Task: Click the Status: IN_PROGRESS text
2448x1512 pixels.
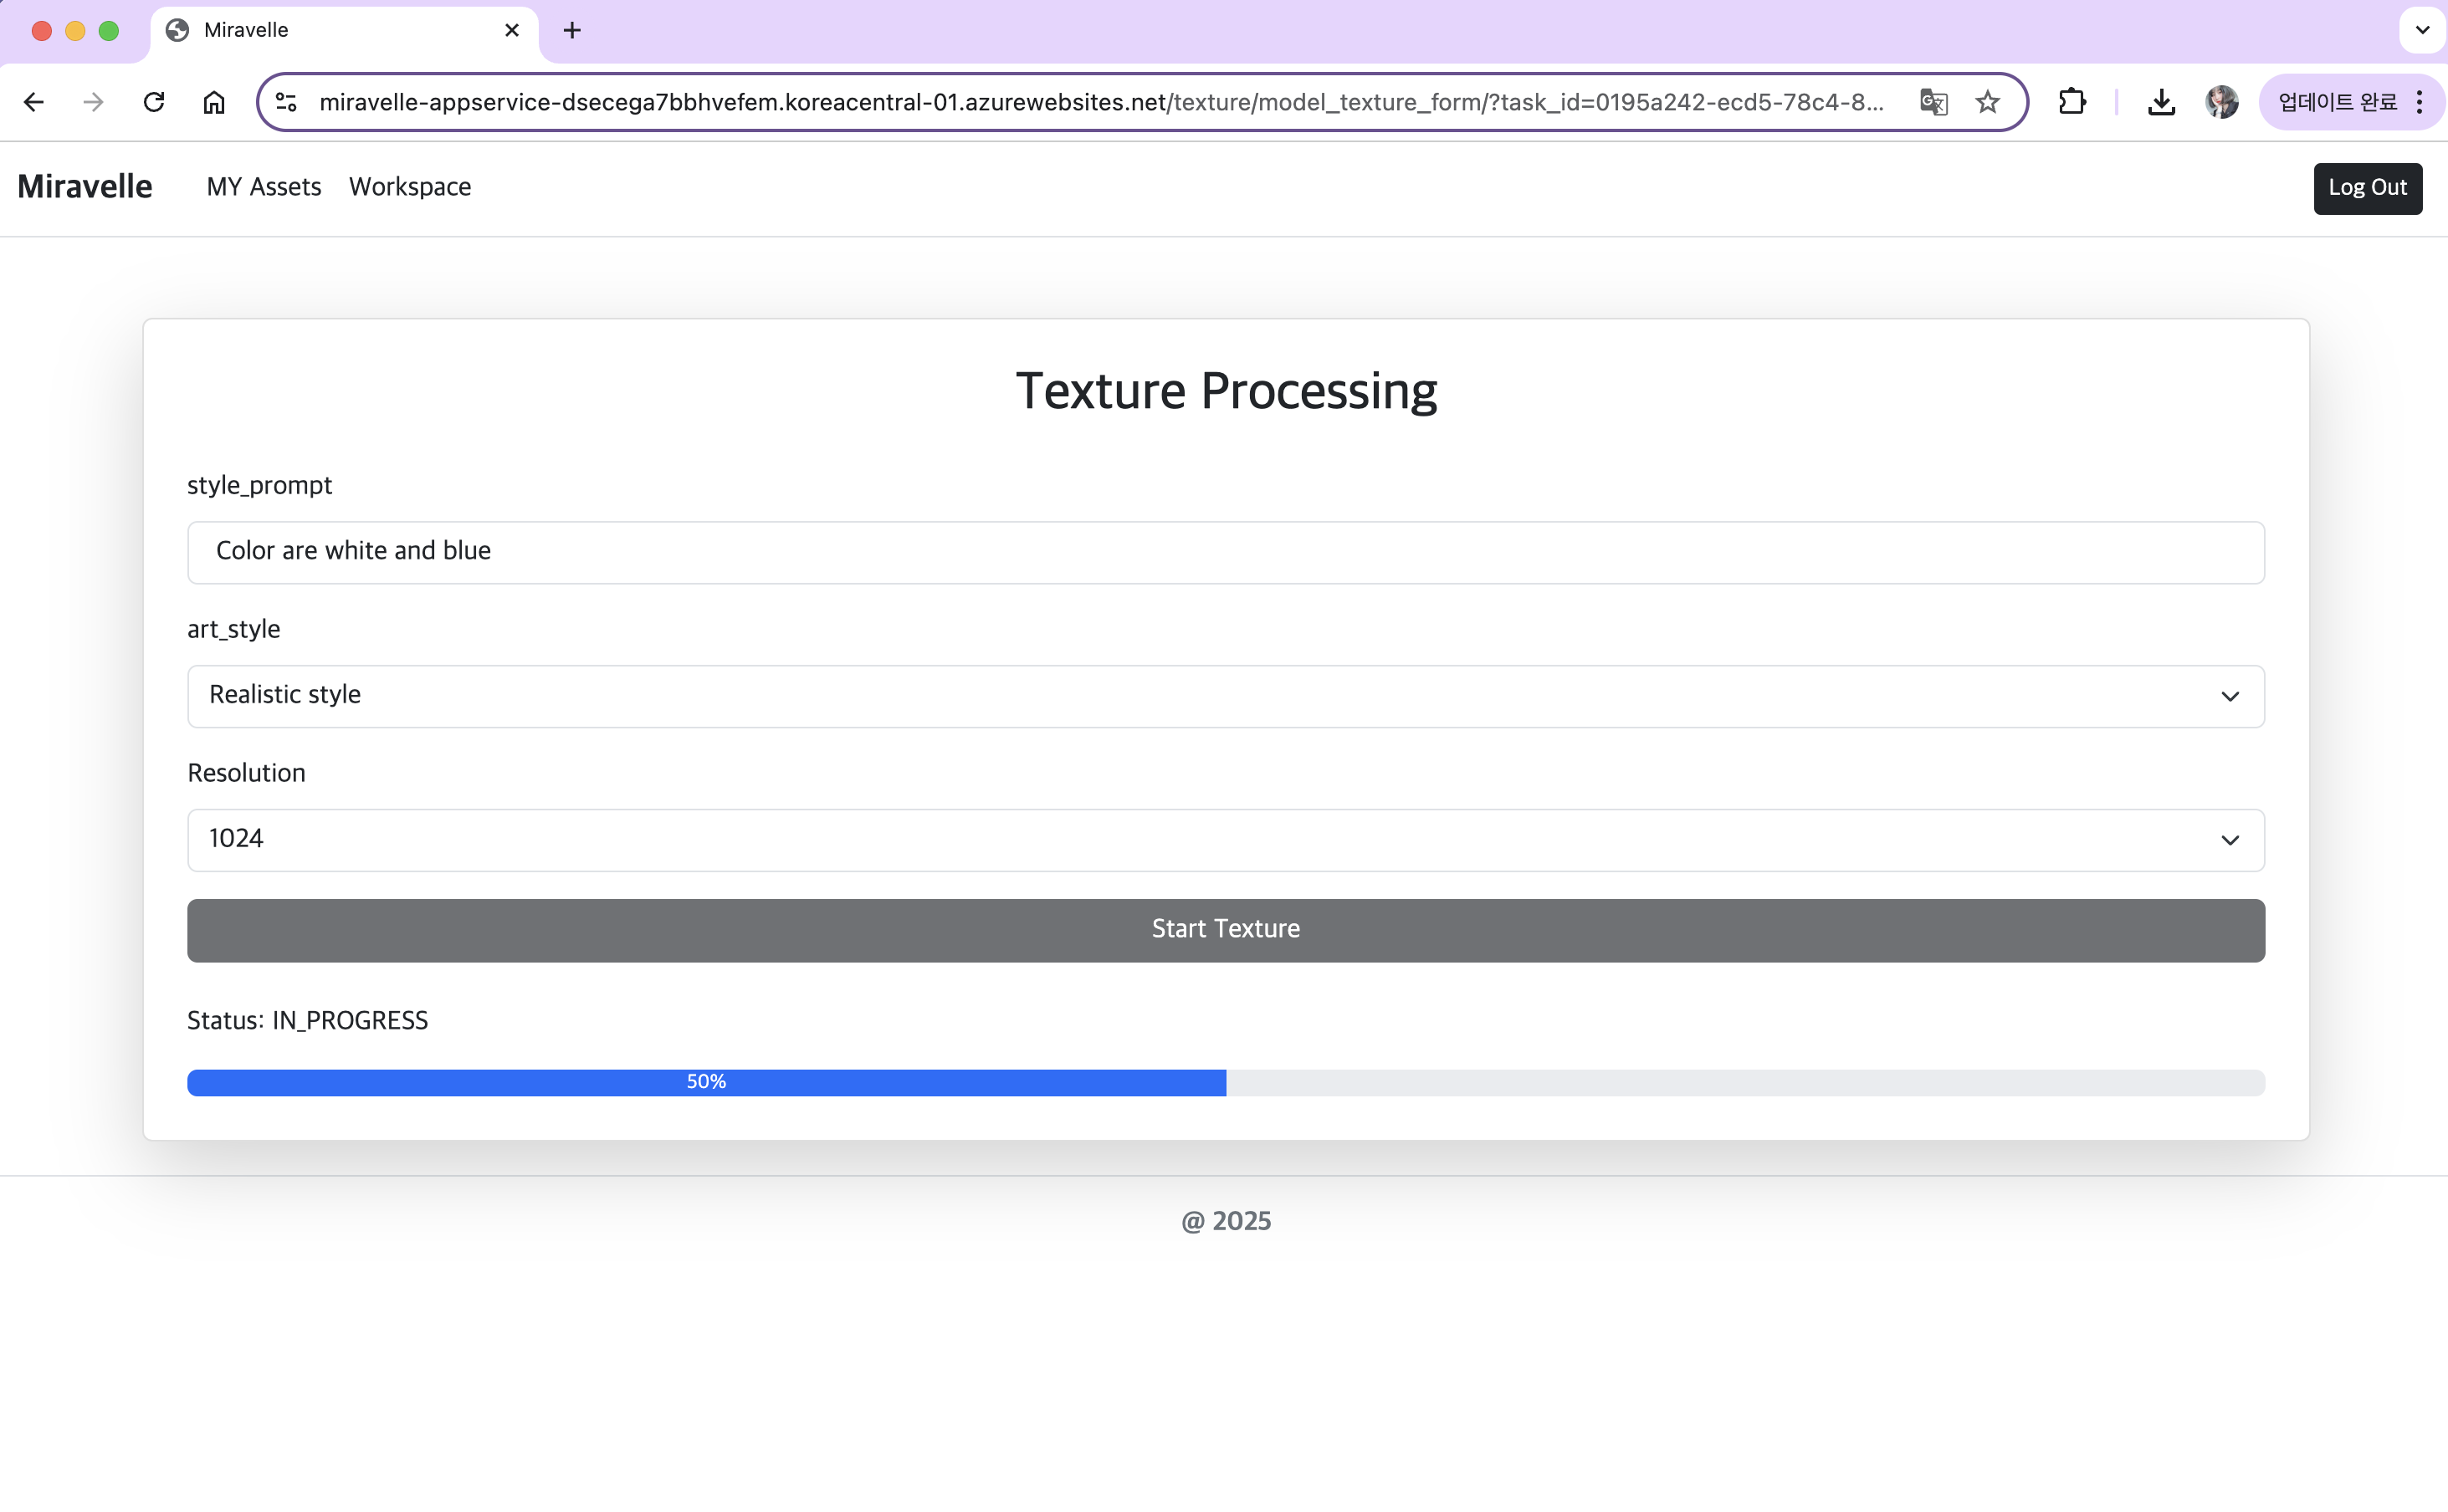Action: point(307,1021)
